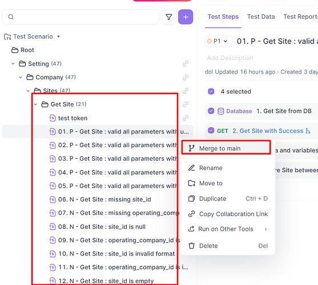Click the link icon beside Company folder

pos(186,78)
